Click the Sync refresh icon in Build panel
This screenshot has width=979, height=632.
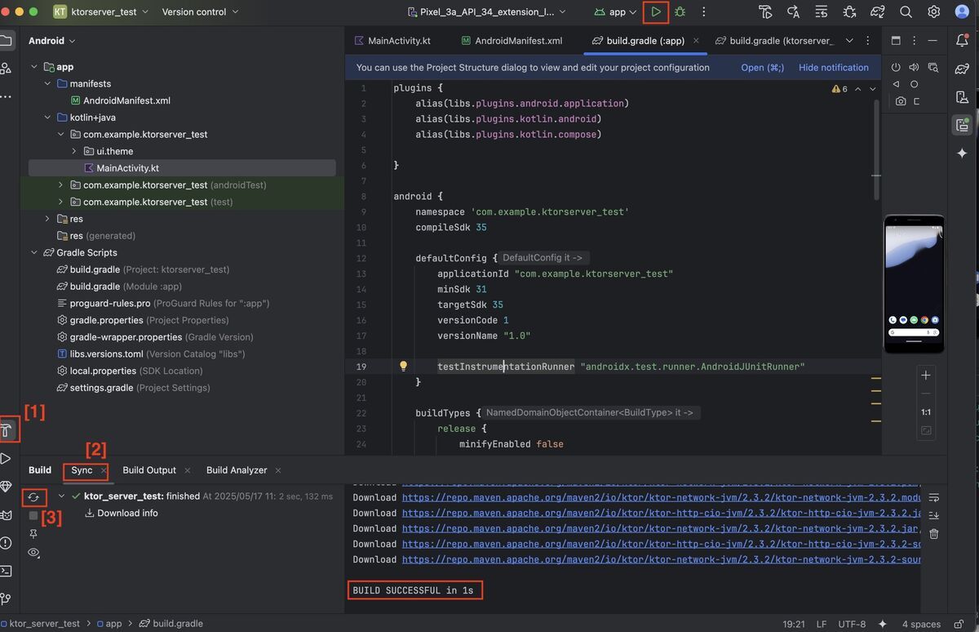tap(33, 496)
